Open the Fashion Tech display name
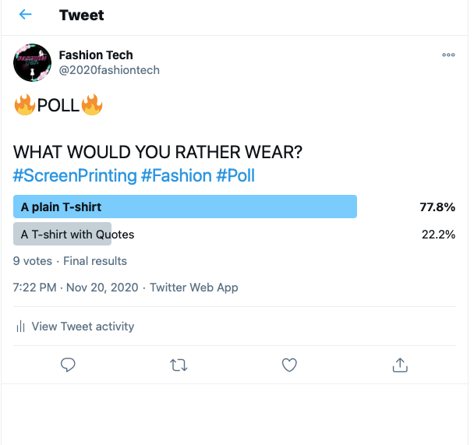 [x=96, y=55]
